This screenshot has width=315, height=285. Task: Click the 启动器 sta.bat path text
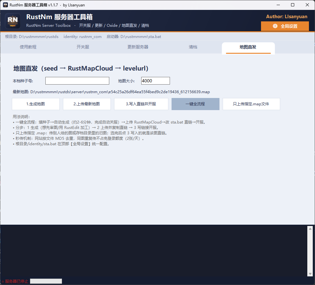tap(134, 37)
